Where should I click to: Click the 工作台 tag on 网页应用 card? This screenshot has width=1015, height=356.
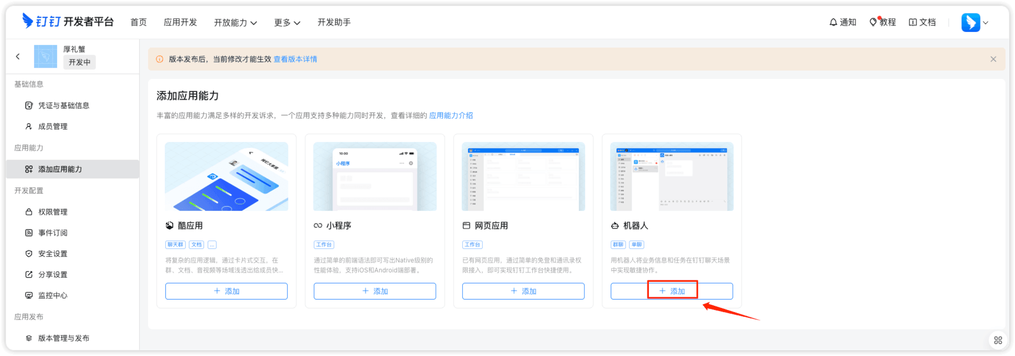[x=473, y=244]
